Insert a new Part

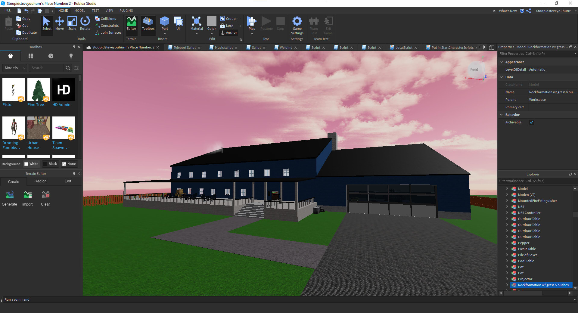pos(165,23)
